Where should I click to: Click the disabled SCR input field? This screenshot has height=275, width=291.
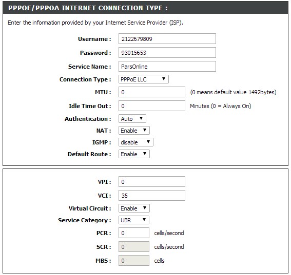pyautogui.click(x=134, y=247)
